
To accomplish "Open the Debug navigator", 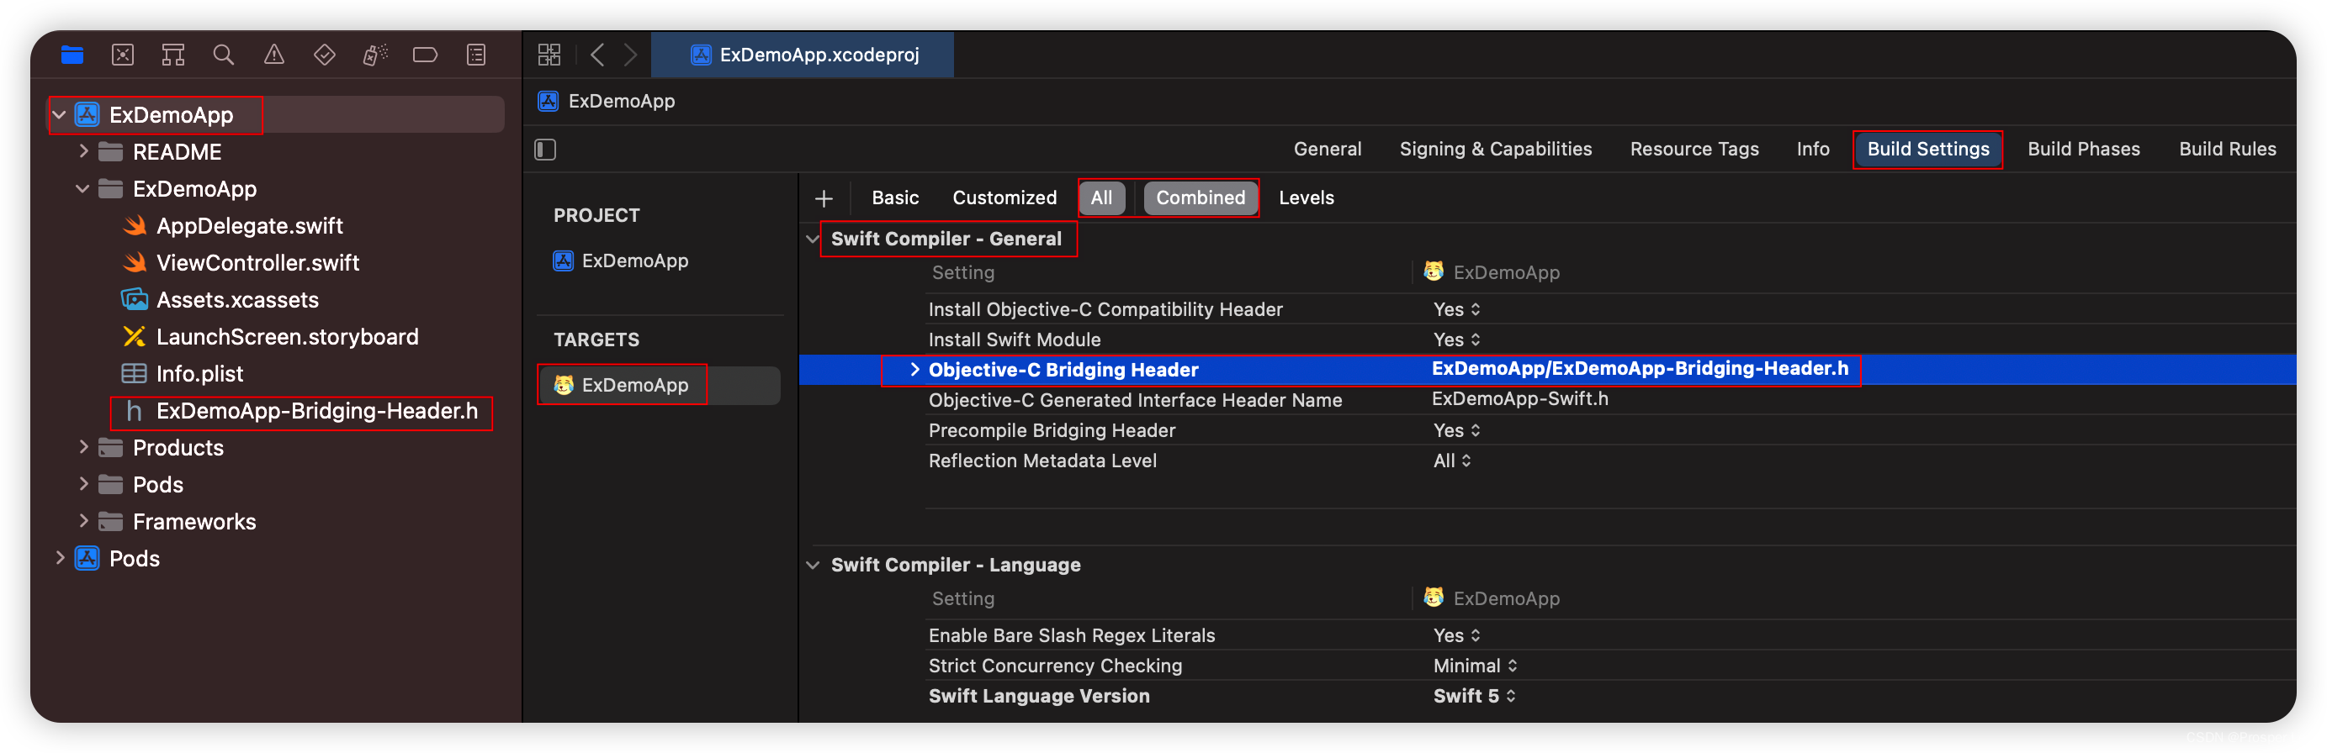I will (375, 55).
